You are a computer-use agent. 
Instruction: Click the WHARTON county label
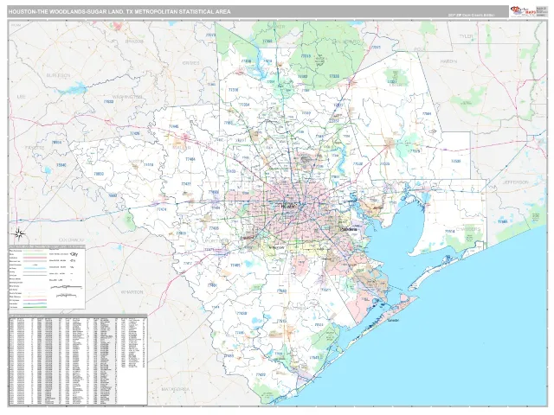(x=132, y=292)
